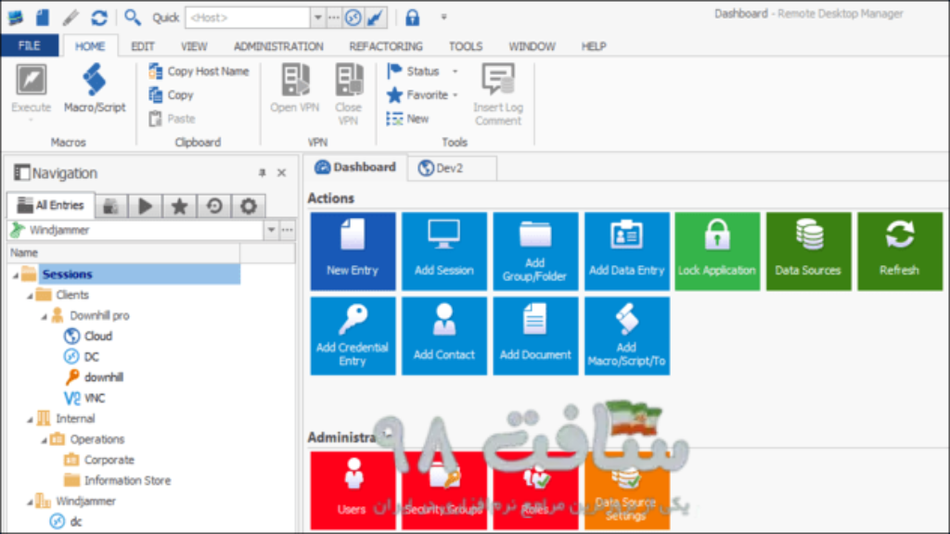This screenshot has width=950, height=534.
Task: Open the Status dropdown arrow
Action: pos(455,71)
